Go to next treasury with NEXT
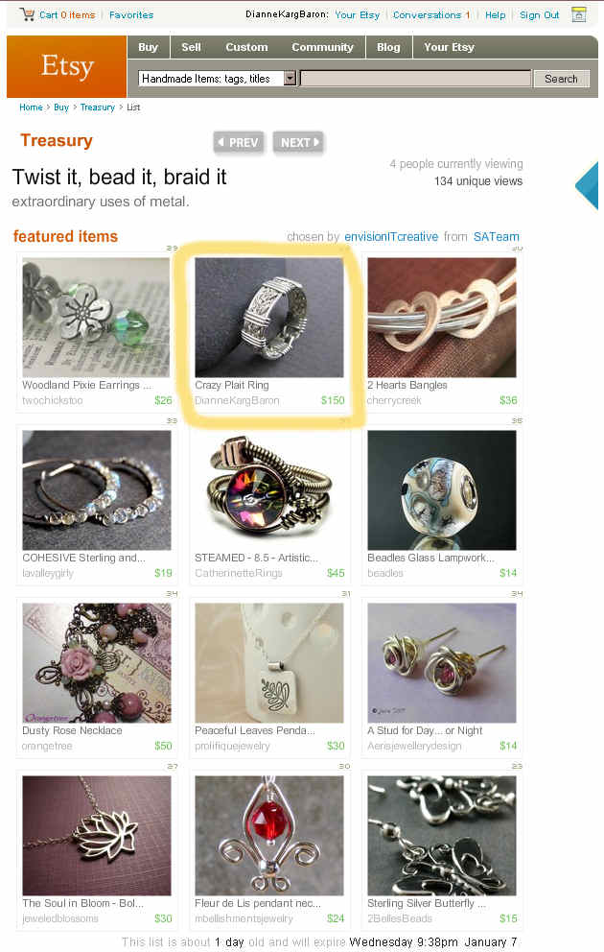The height and width of the screenshot is (952, 604). (x=298, y=143)
